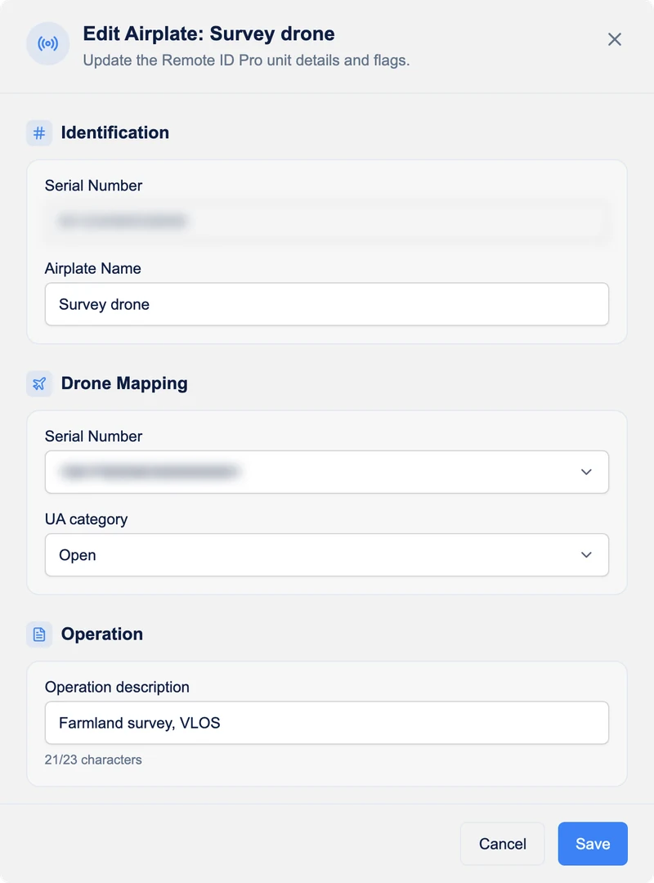This screenshot has height=883, width=654.
Task: Focus the Airplate Name input field
Action: (327, 304)
